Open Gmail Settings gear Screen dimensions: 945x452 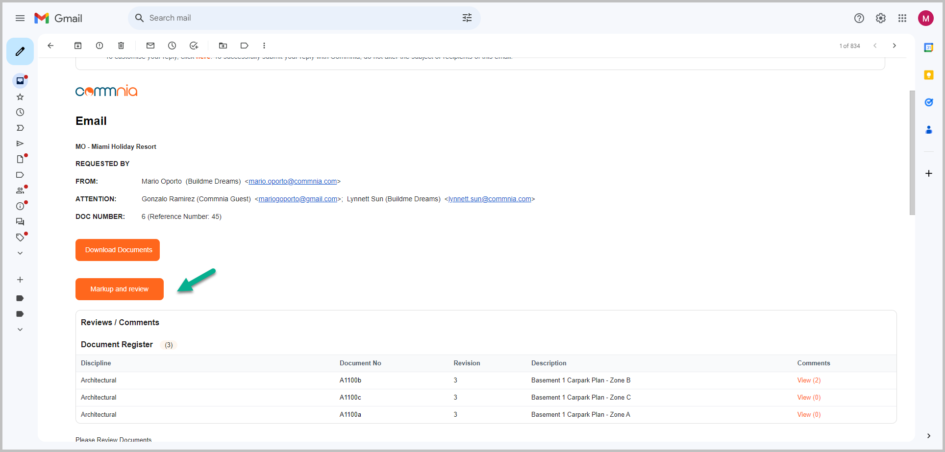pos(881,18)
